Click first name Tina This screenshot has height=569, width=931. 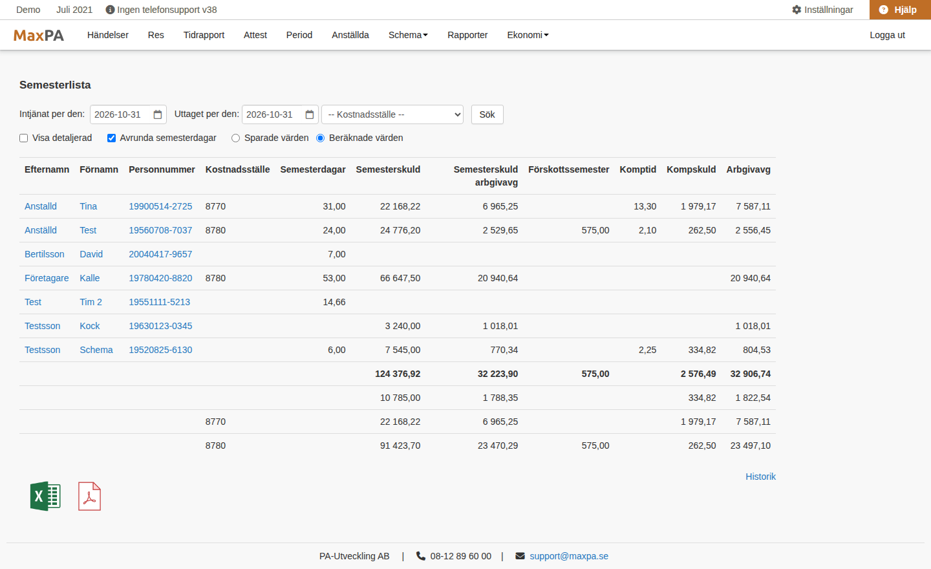point(89,206)
